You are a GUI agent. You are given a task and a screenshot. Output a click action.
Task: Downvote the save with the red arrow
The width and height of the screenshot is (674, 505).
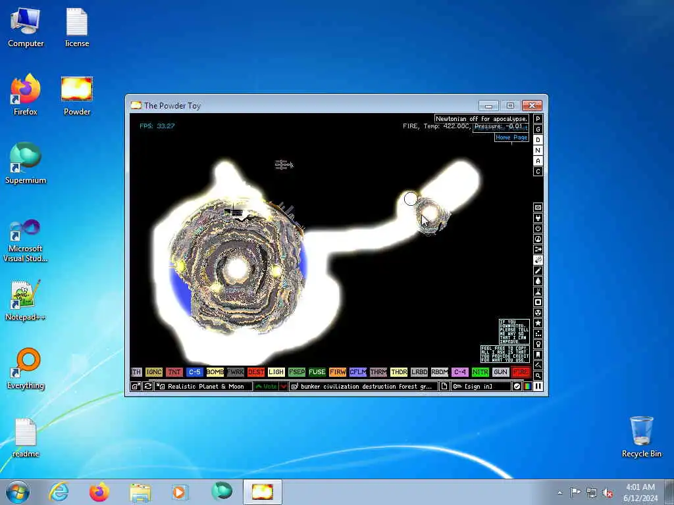click(284, 387)
